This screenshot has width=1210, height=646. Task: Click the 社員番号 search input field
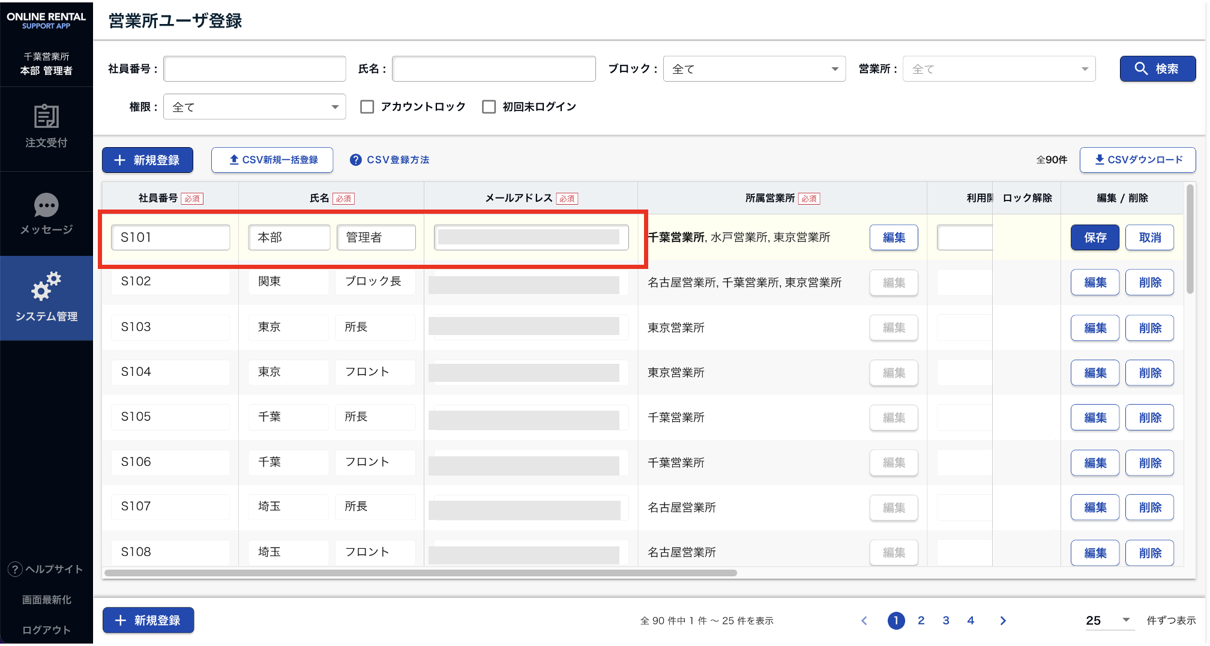[x=254, y=69]
